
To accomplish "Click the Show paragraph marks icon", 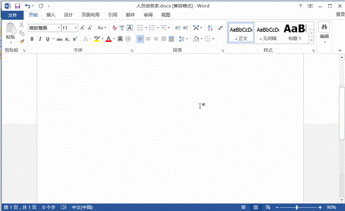I will click(220, 28).
